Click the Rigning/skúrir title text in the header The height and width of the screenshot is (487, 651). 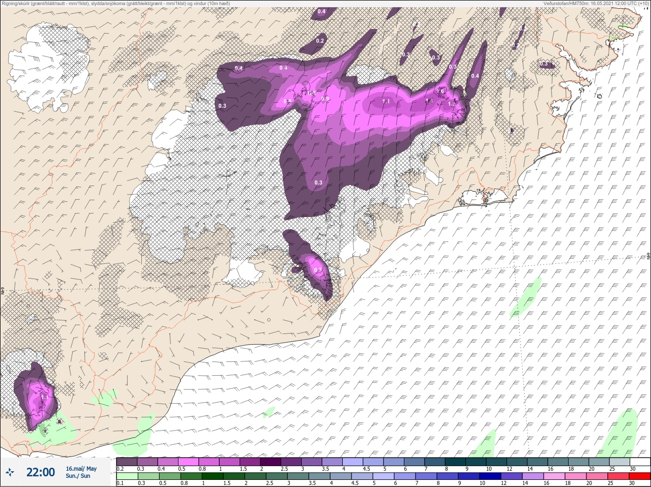coord(115,4)
